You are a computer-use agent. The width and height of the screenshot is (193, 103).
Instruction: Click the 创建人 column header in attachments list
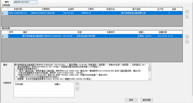[64, 84]
